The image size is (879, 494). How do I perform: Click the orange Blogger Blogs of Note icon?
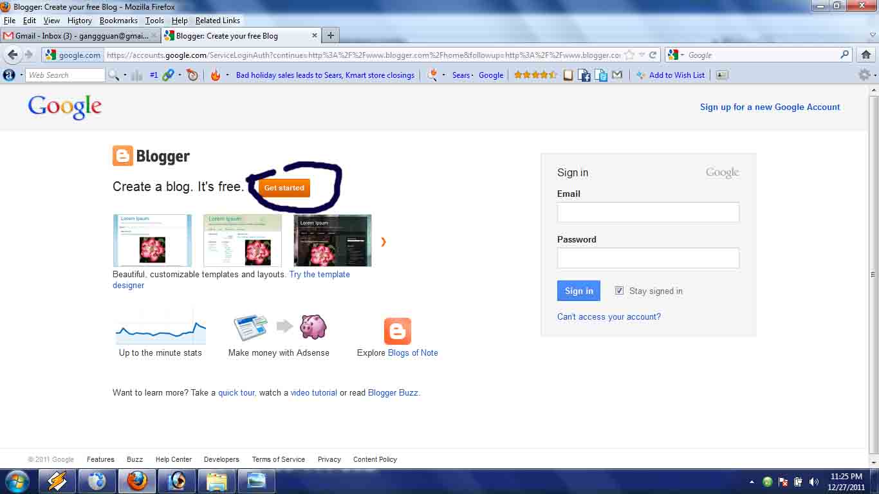coord(398,331)
